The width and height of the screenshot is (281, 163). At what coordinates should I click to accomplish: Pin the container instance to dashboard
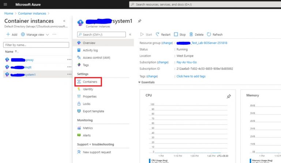pyautogui.click(x=139, y=22)
